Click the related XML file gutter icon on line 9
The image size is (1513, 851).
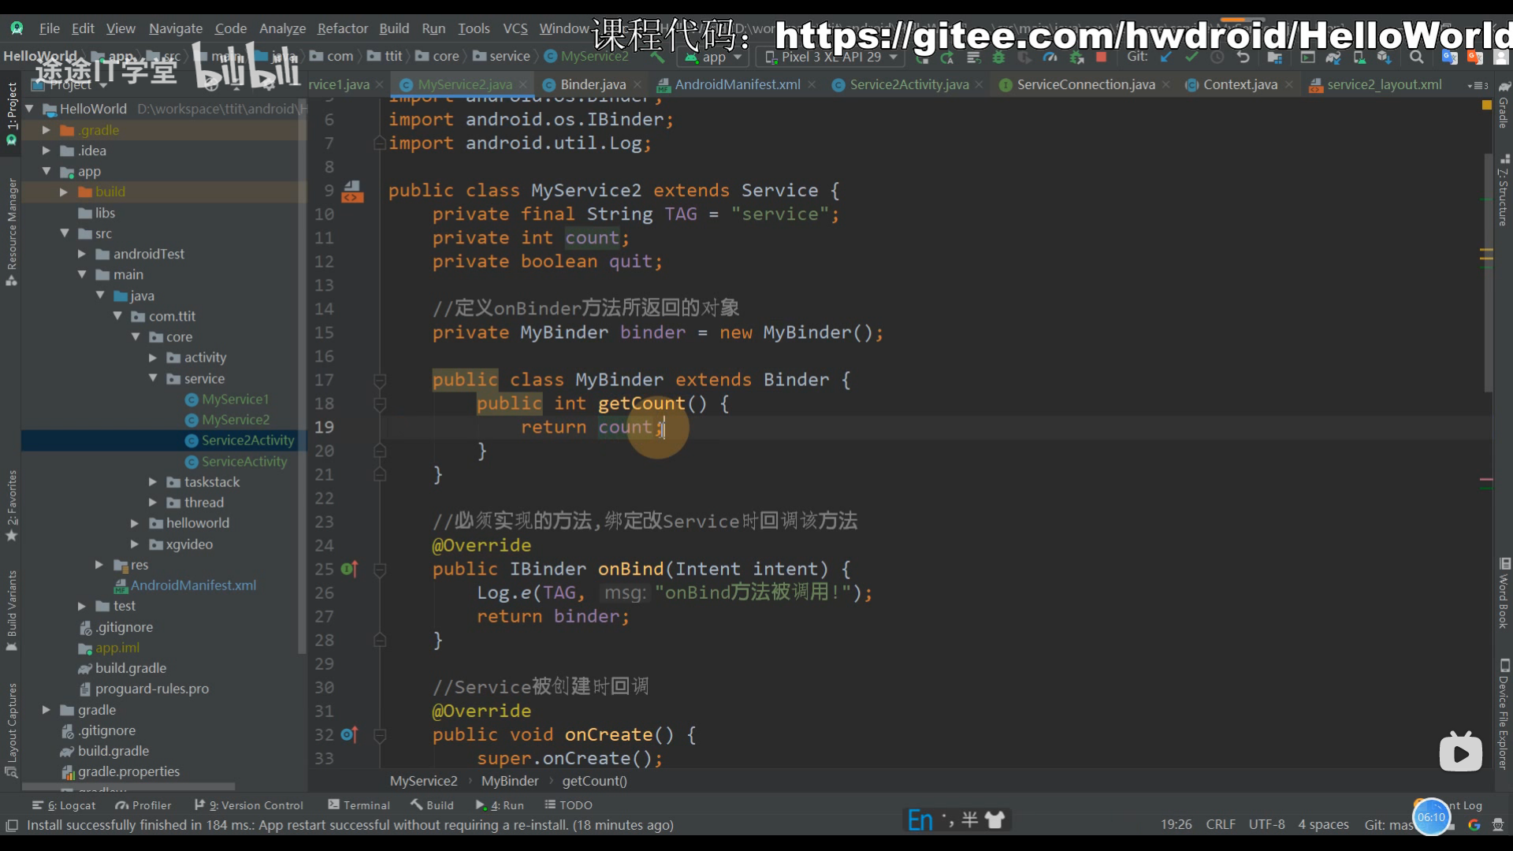pyautogui.click(x=352, y=191)
